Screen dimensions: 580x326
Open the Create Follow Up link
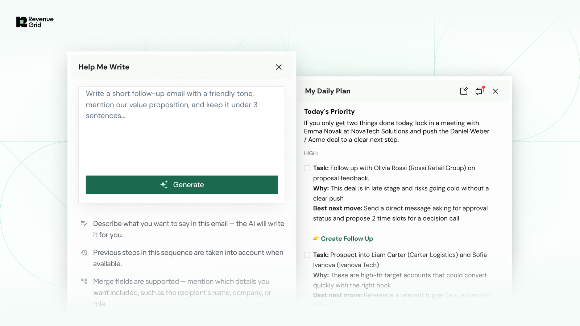[347, 239]
